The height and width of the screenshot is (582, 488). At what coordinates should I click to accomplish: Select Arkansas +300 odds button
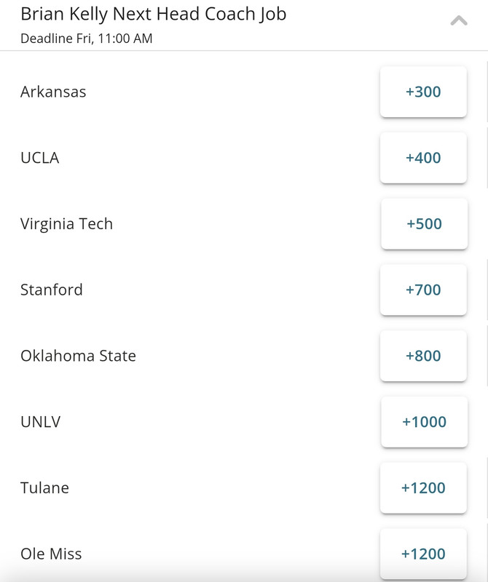pos(423,92)
